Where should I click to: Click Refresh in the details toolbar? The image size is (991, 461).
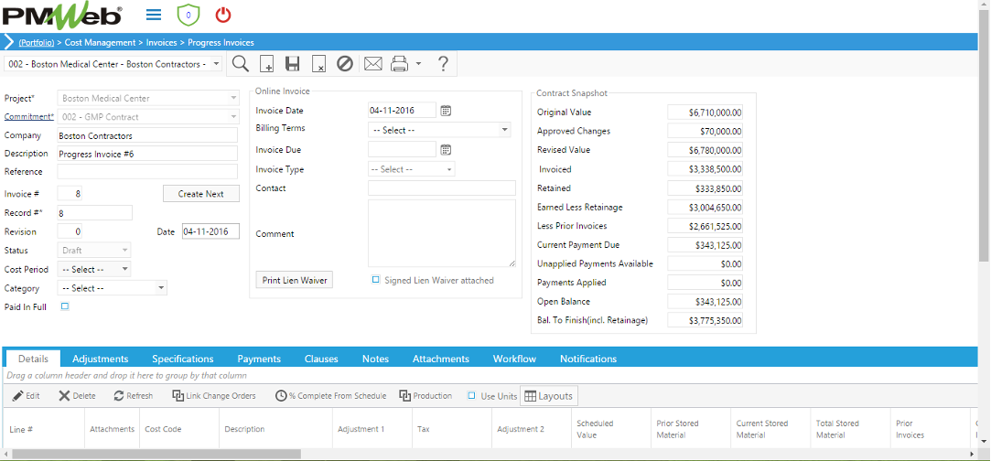(x=134, y=396)
